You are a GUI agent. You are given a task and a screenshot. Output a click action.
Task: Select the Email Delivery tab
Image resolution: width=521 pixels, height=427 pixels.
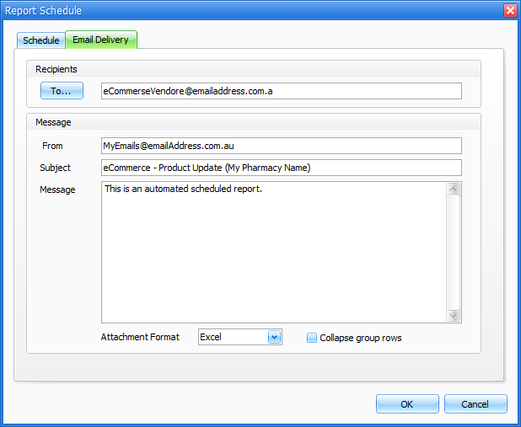(x=101, y=40)
